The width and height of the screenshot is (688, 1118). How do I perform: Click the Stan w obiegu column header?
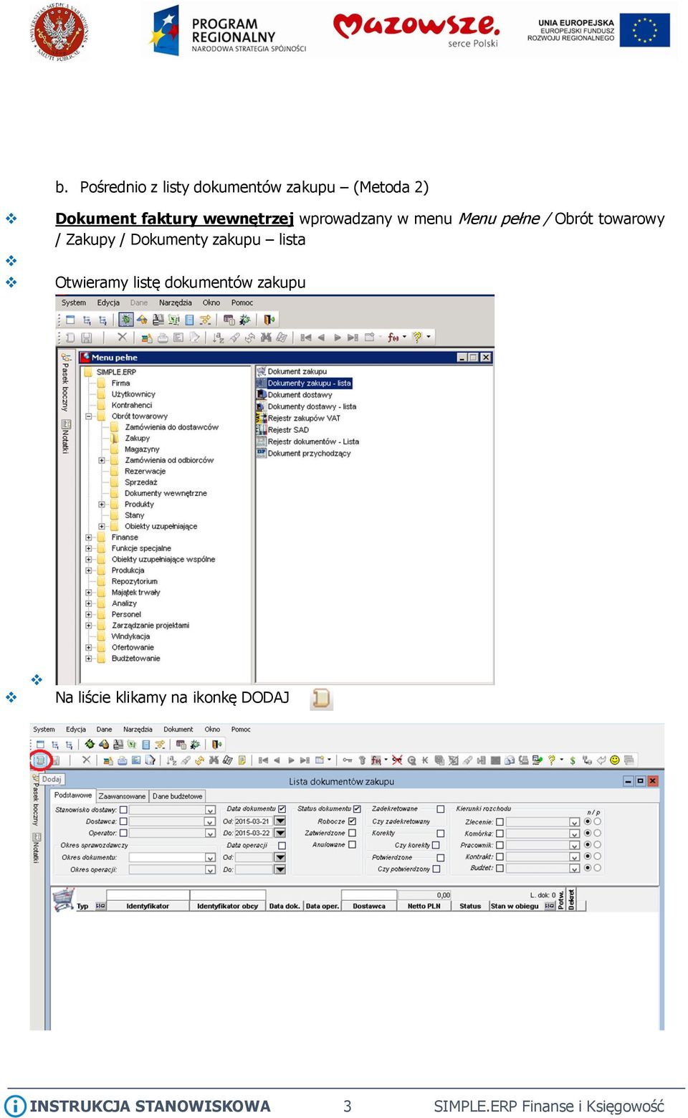(x=515, y=906)
